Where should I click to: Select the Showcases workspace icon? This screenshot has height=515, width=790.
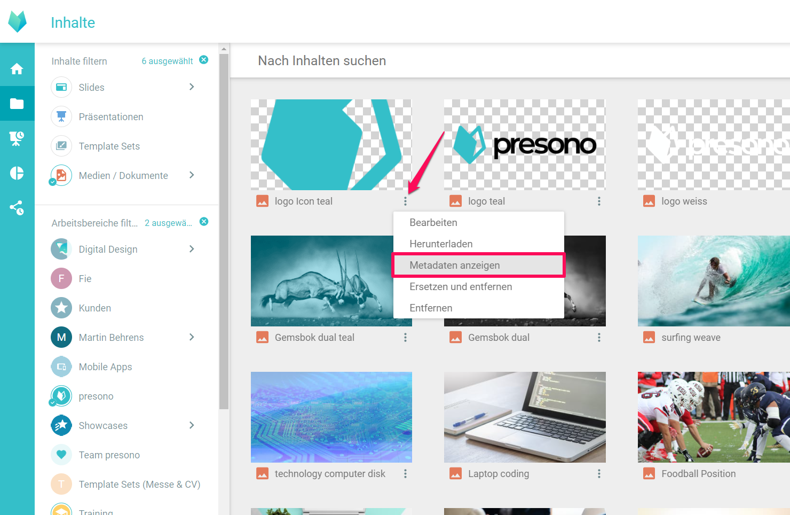(x=61, y=425)
